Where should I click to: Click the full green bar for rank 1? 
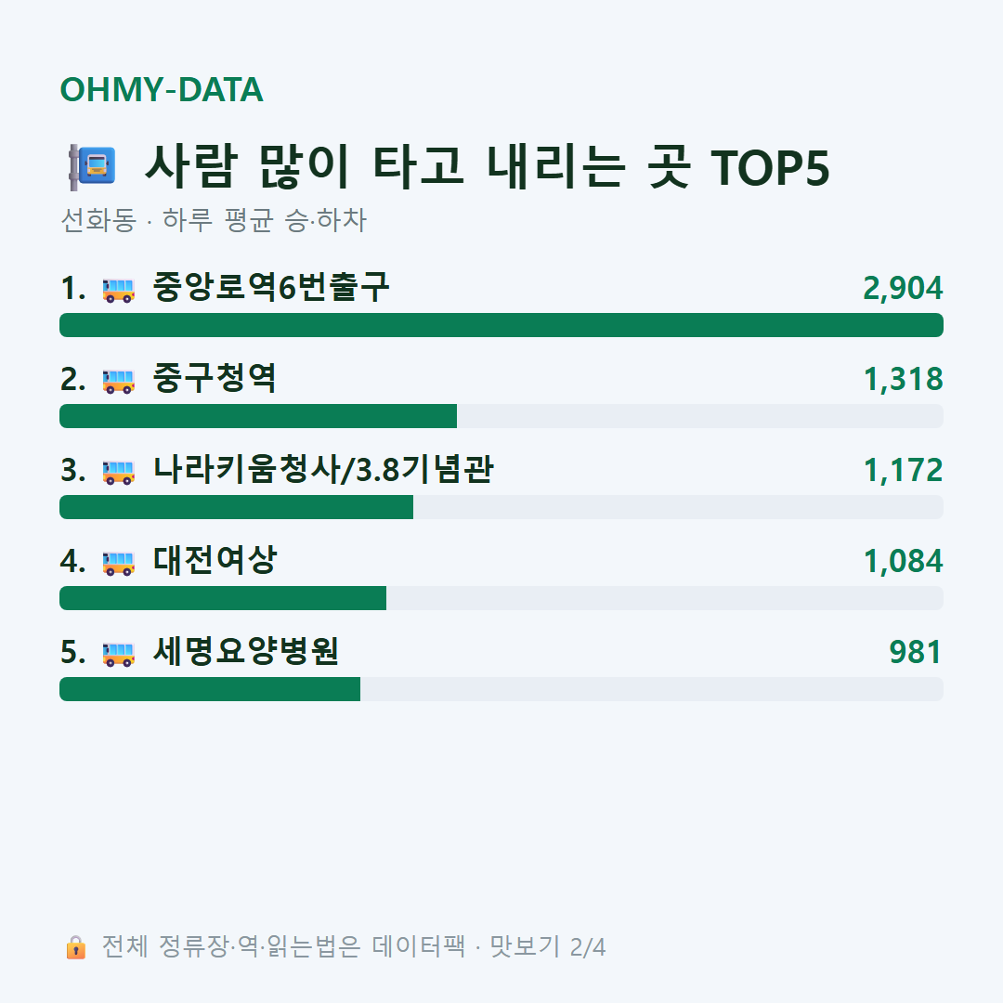click(x=501, y=325)
